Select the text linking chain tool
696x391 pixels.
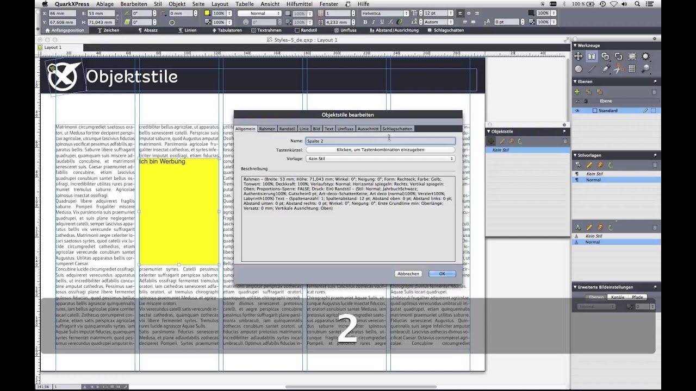[605, 56]
